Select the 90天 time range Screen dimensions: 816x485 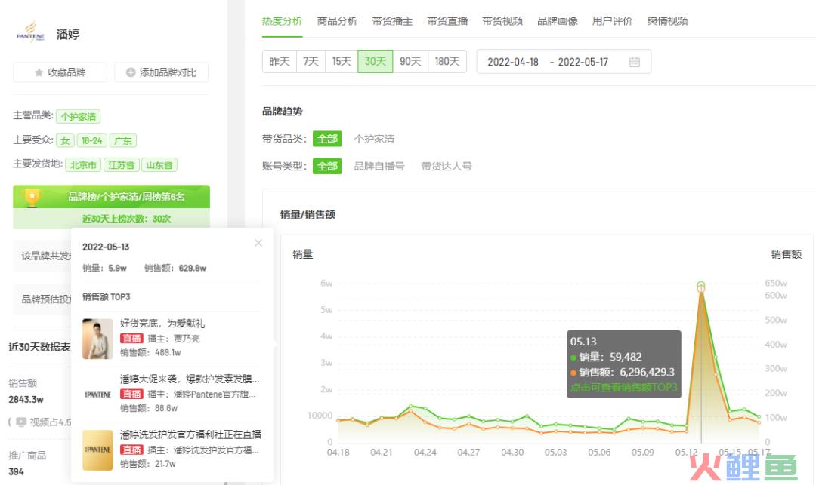pos(410,61)
